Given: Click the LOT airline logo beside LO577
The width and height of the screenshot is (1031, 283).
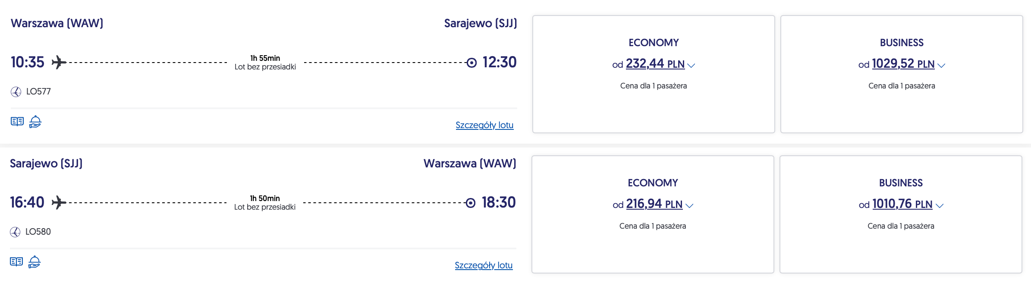Looking at the screenshot, I should coord(16,92).
